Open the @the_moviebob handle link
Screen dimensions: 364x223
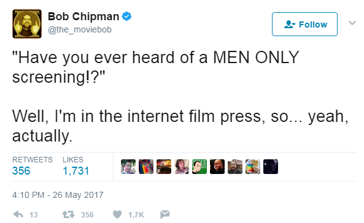(80, 29)
